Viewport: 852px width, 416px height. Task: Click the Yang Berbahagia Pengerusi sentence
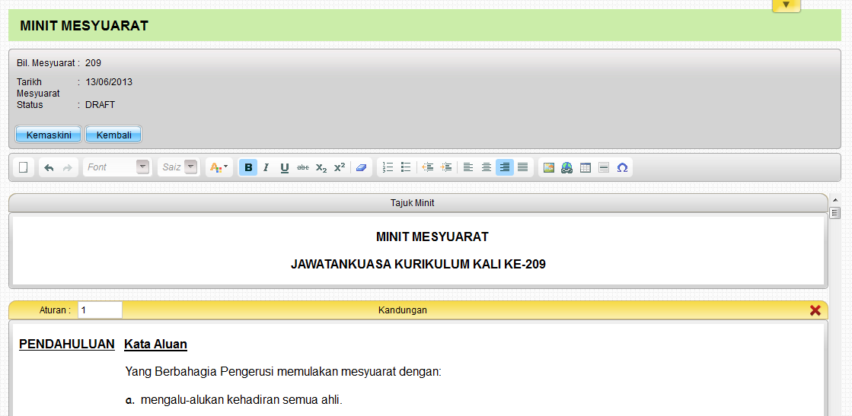click(x=283, y=372)
